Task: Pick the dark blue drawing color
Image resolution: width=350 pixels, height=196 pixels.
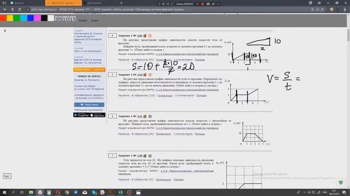Action: click(x=31, y=18)
